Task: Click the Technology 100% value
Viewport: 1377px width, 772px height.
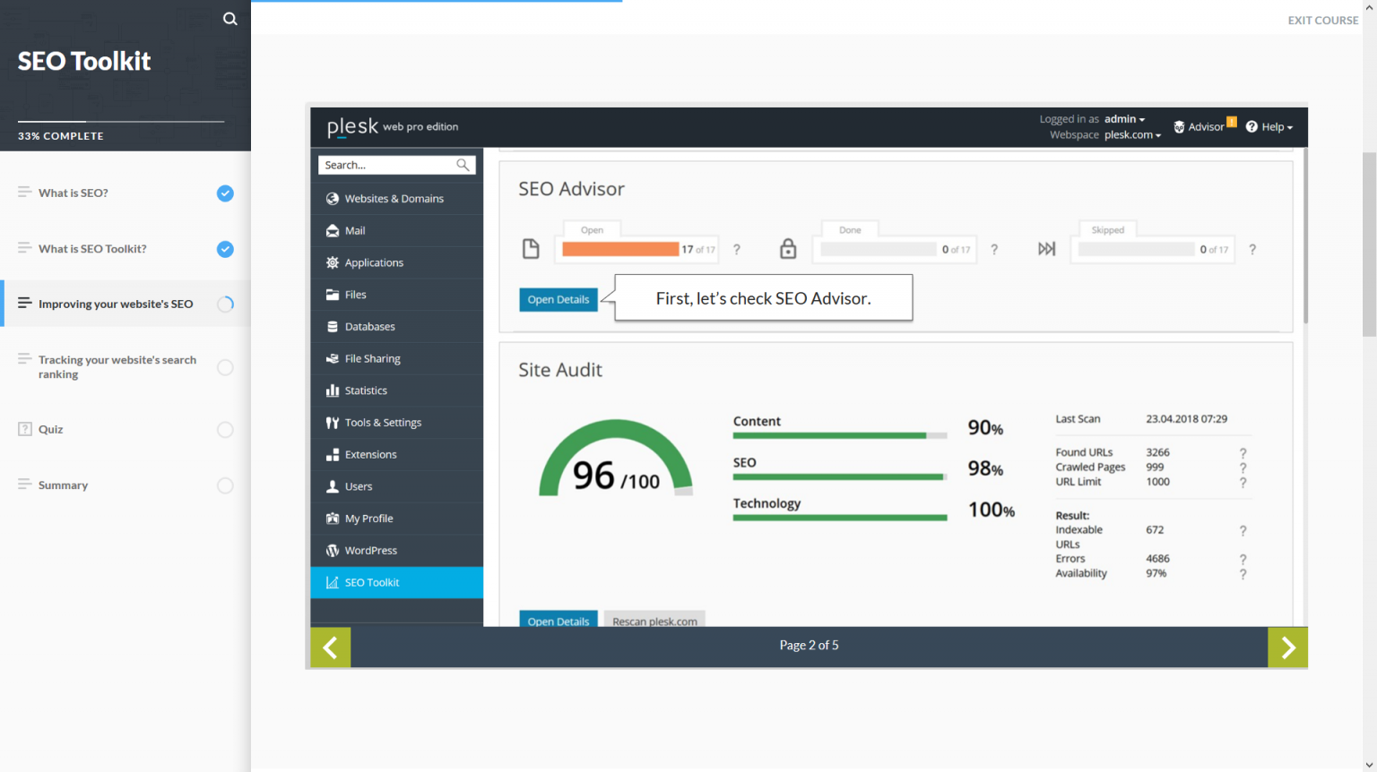Action: [x=992, y=510]
